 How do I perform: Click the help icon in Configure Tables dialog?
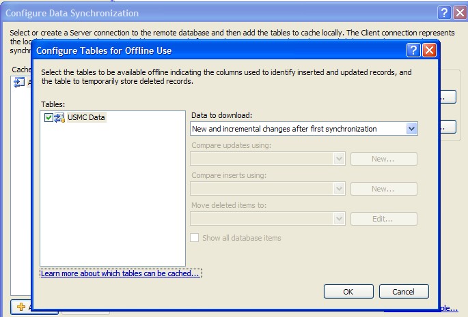[x=413, y=50]
